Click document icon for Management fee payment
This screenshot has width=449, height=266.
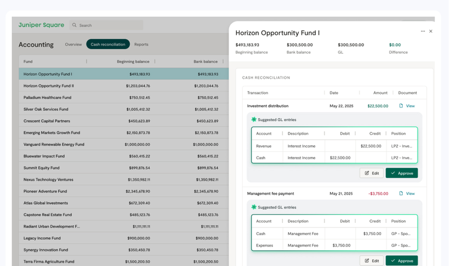pyautogui.click(x=401, y=194)
